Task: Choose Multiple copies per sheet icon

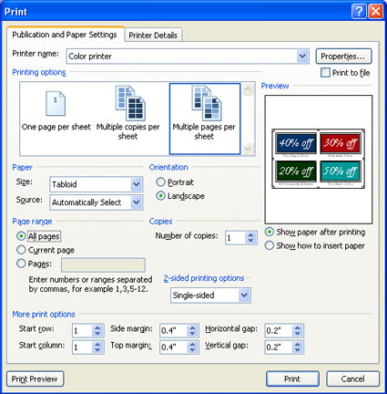Action: (x=130, y=103)
